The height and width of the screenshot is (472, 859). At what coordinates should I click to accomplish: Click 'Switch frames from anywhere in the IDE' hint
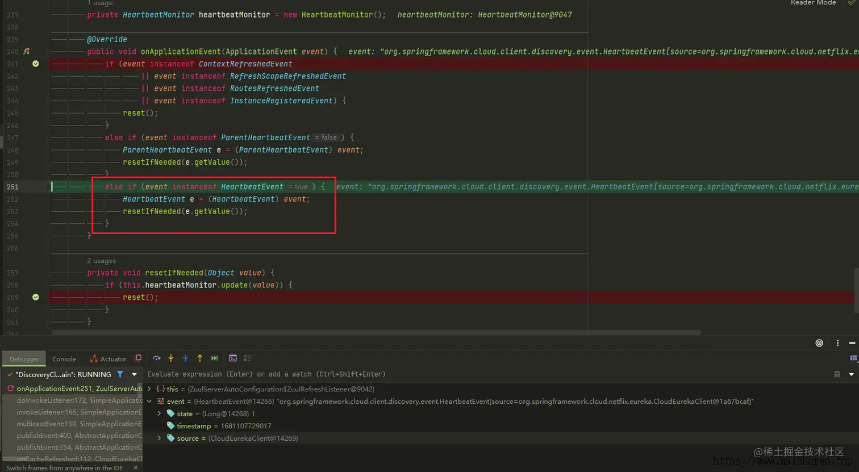coord(68,468)
